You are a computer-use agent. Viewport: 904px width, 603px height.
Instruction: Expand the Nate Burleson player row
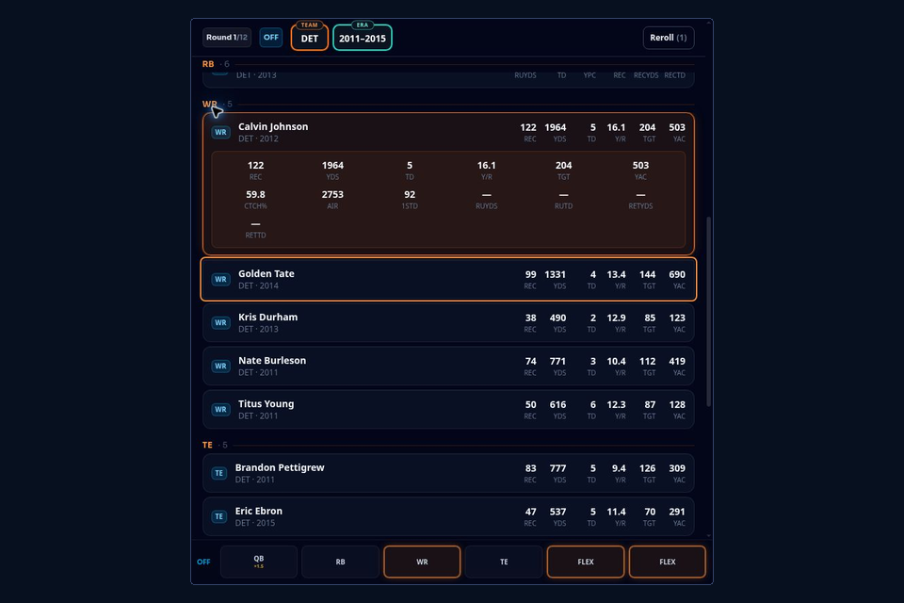point(448,366)
